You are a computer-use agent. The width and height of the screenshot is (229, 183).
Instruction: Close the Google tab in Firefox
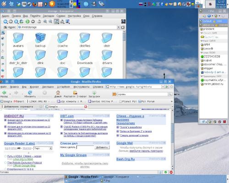pos(86,107)
